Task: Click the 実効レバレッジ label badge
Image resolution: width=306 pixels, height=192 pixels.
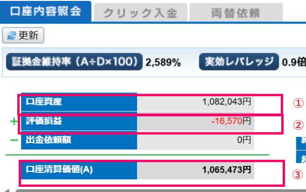Action: [x=239, y=62]
